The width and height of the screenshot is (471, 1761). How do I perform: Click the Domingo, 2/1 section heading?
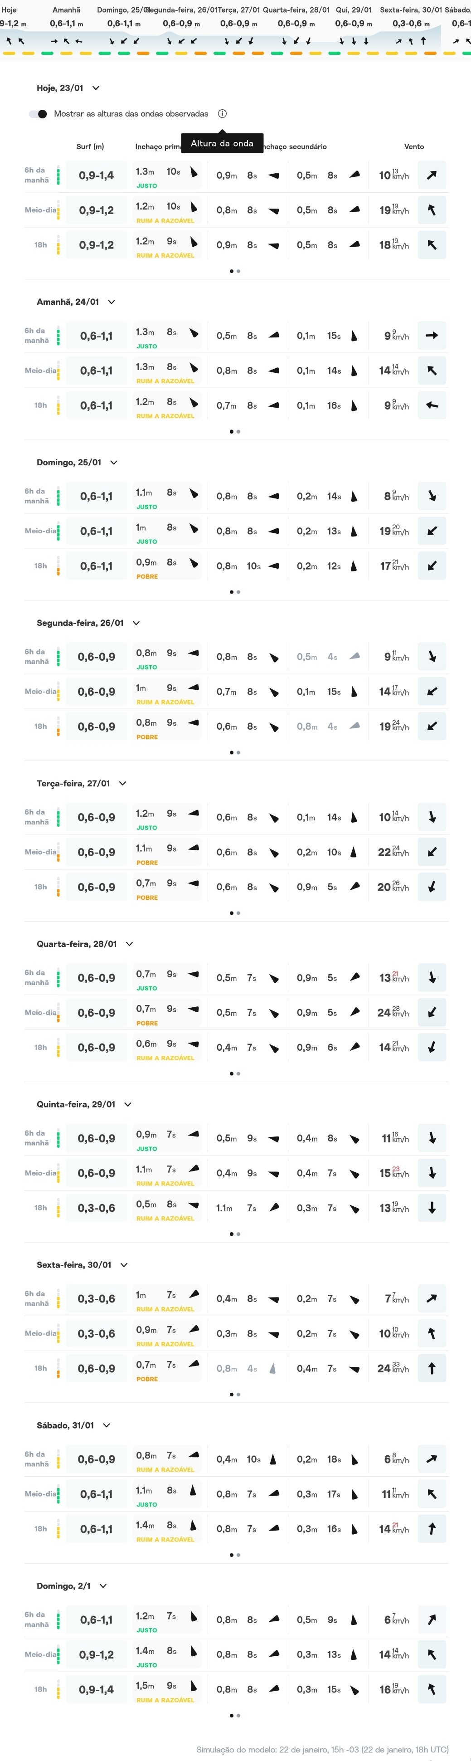click(x=63, y=1586)
